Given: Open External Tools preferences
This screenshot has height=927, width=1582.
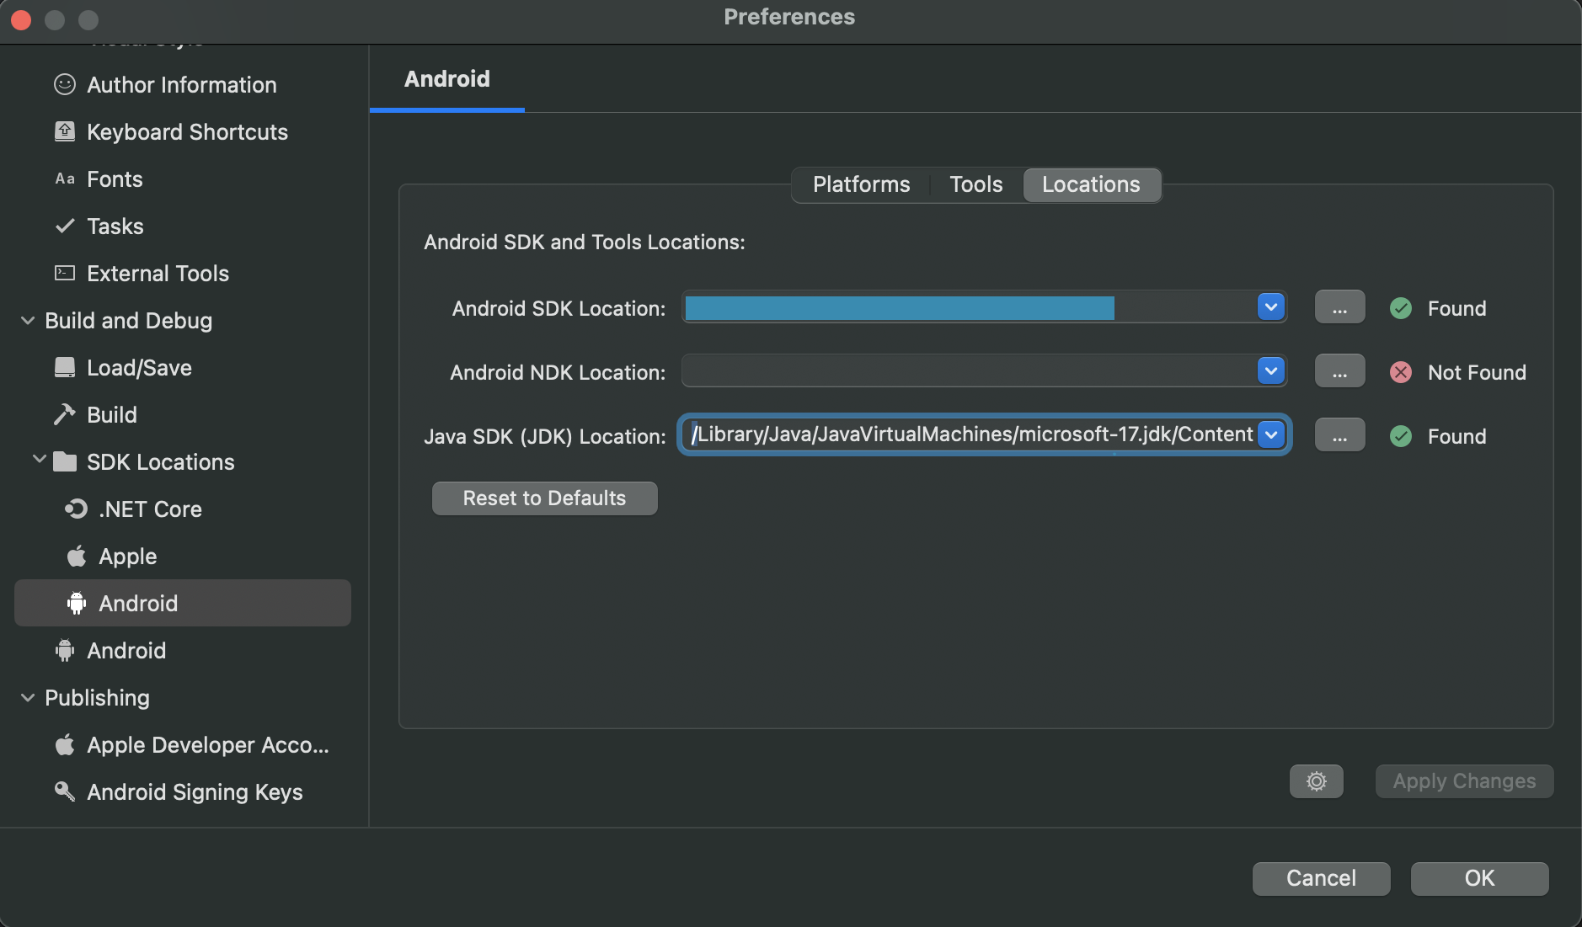Looking at the screenshot, I should click(x=158, y=274).
